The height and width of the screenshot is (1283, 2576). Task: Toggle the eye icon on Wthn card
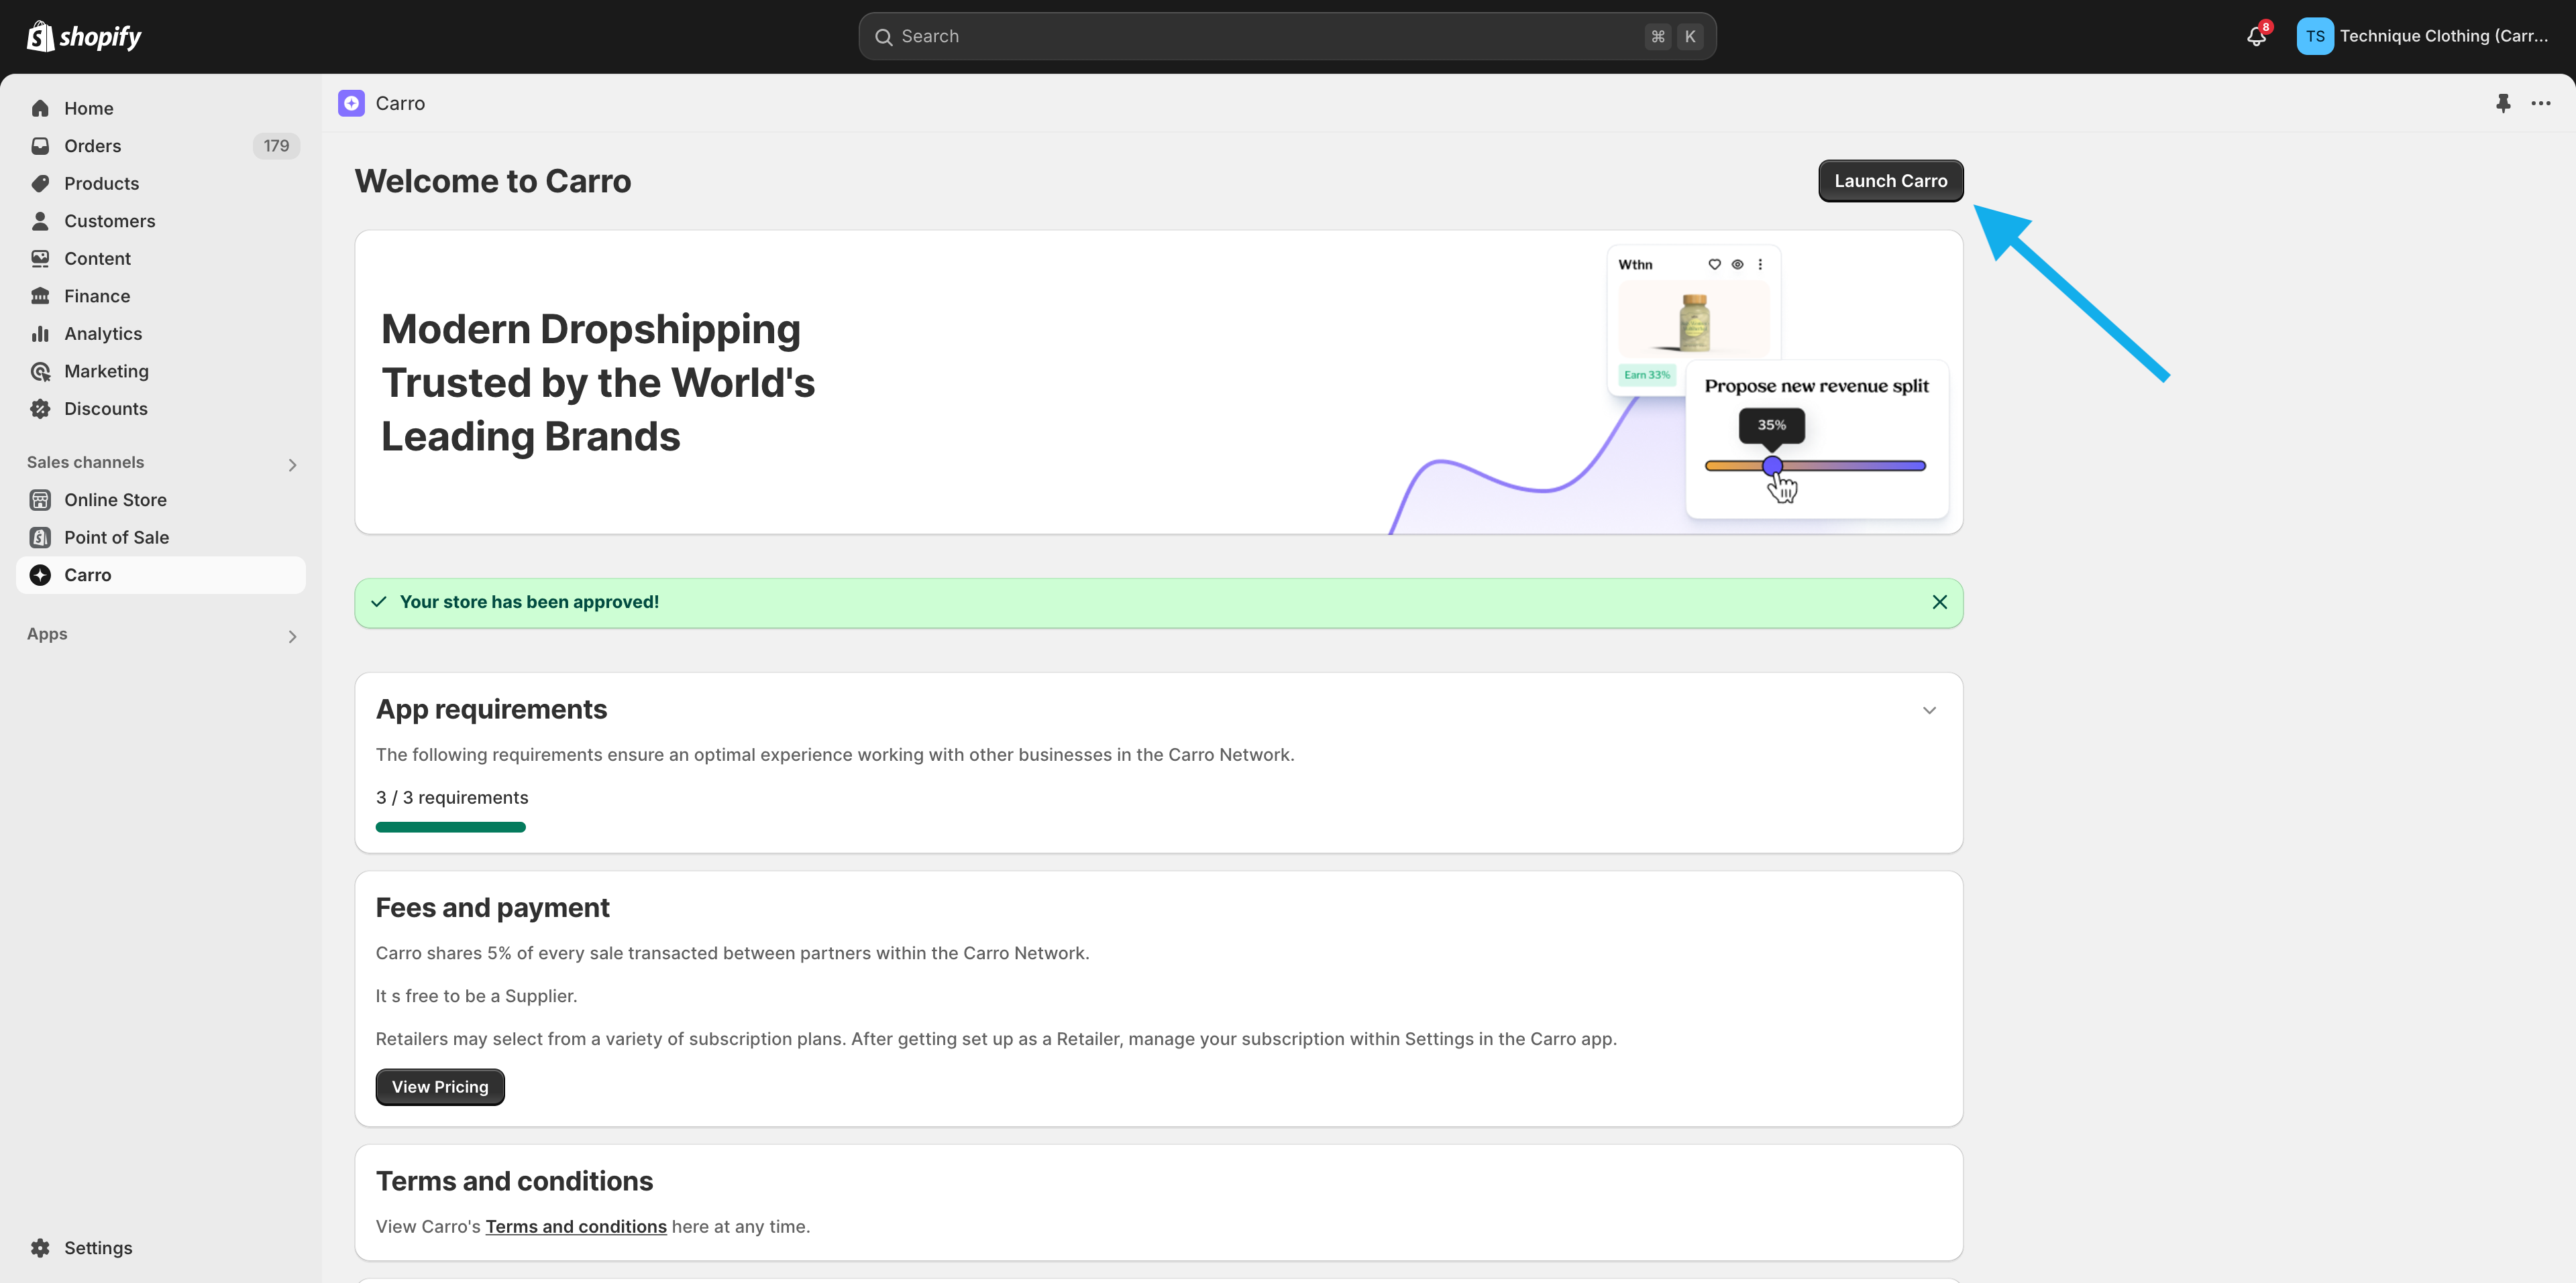coord(1737,264)
